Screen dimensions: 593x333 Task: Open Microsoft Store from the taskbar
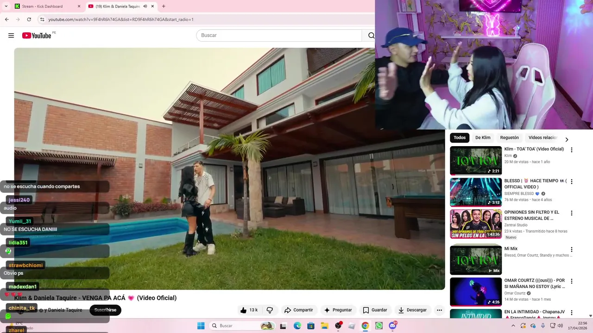tap(311, 326)
